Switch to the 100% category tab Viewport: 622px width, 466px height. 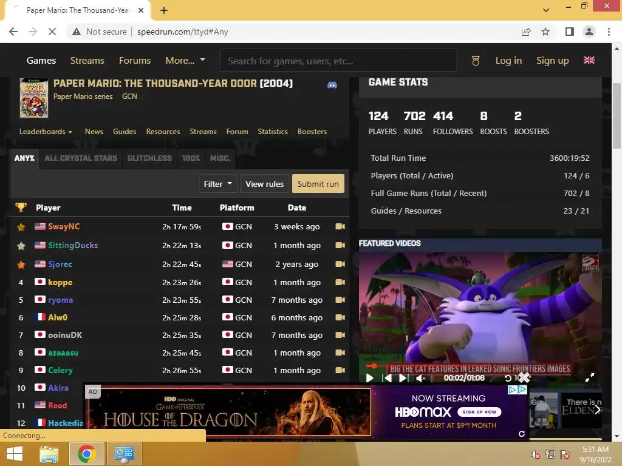coord(191,158)
